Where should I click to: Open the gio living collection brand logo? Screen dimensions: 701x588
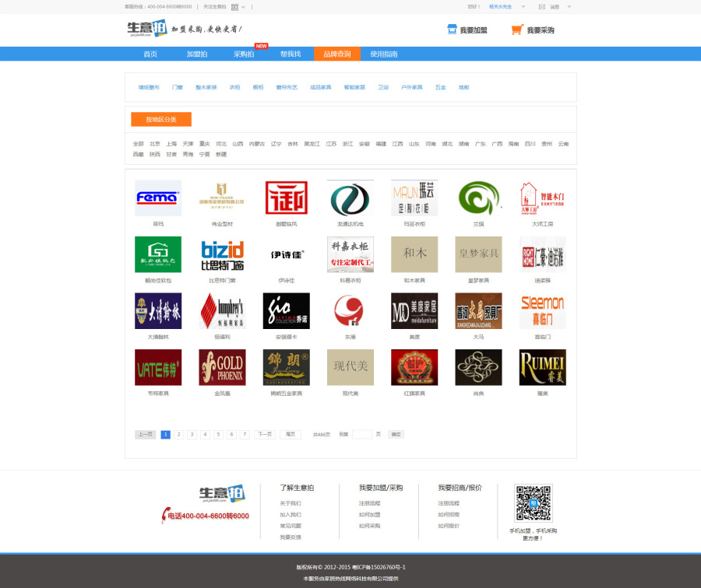coord(286,311)
